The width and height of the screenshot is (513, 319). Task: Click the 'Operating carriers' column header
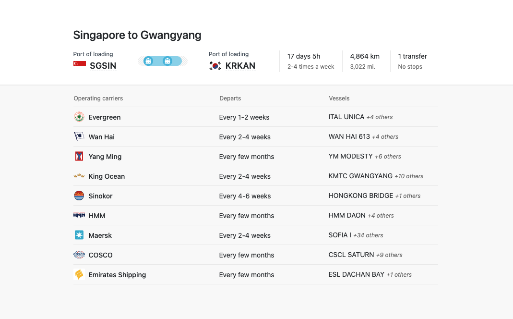pyautogui.click(x=98, y=98)
